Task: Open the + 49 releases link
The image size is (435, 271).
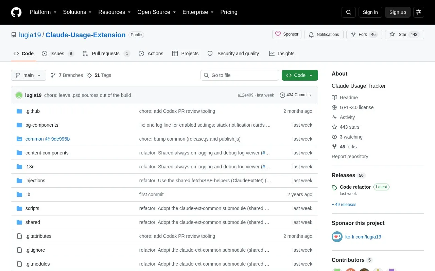Action: [x=344, y=205]
